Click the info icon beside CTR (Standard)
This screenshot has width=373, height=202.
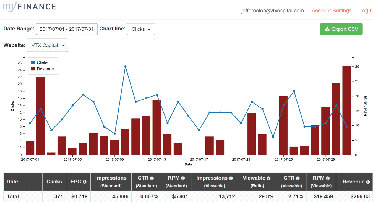click(152, 178)
